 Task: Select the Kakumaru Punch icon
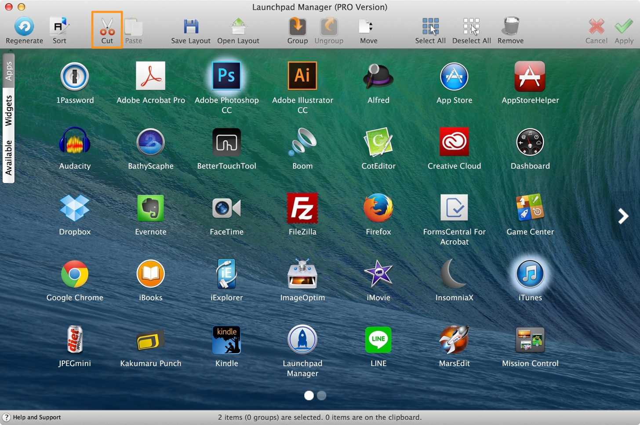click(x=151, y=340)
